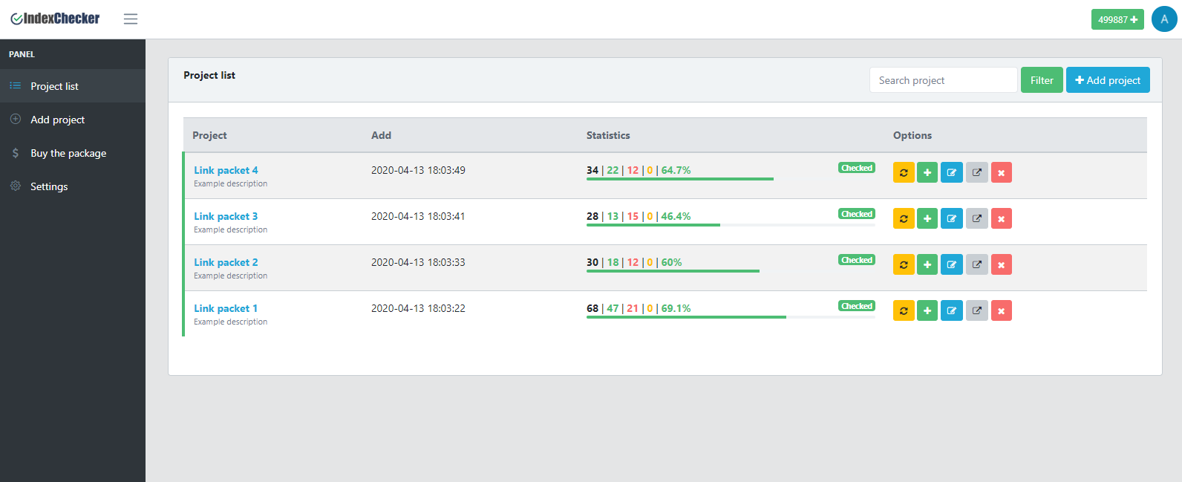Click the yellow refresh icon for Link packet 4
This screenshot has width=1182, height=482.
[x=904, y=172]
